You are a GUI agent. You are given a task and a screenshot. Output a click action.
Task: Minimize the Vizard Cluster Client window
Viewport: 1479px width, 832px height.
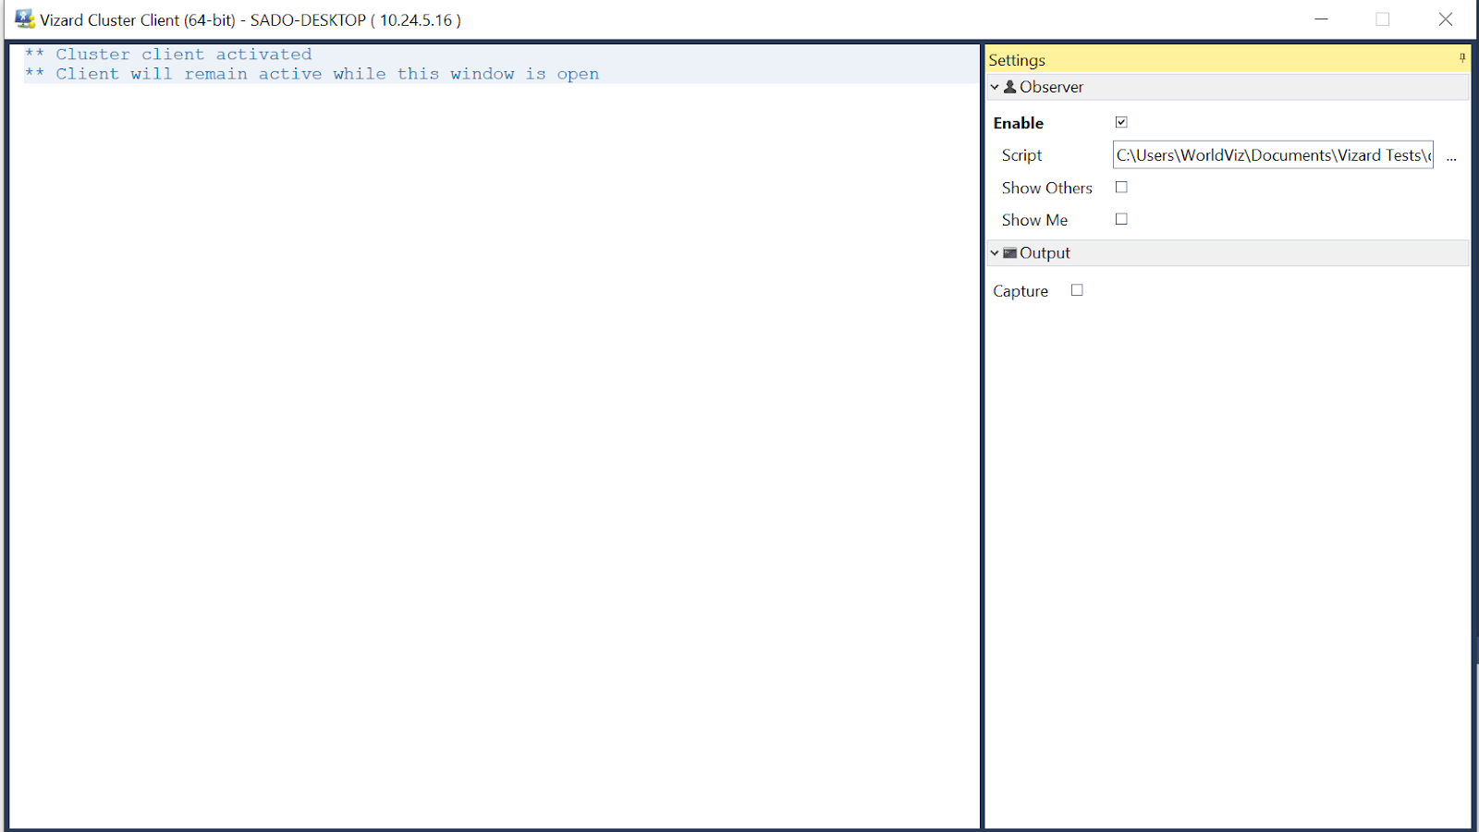(1322, 19)
